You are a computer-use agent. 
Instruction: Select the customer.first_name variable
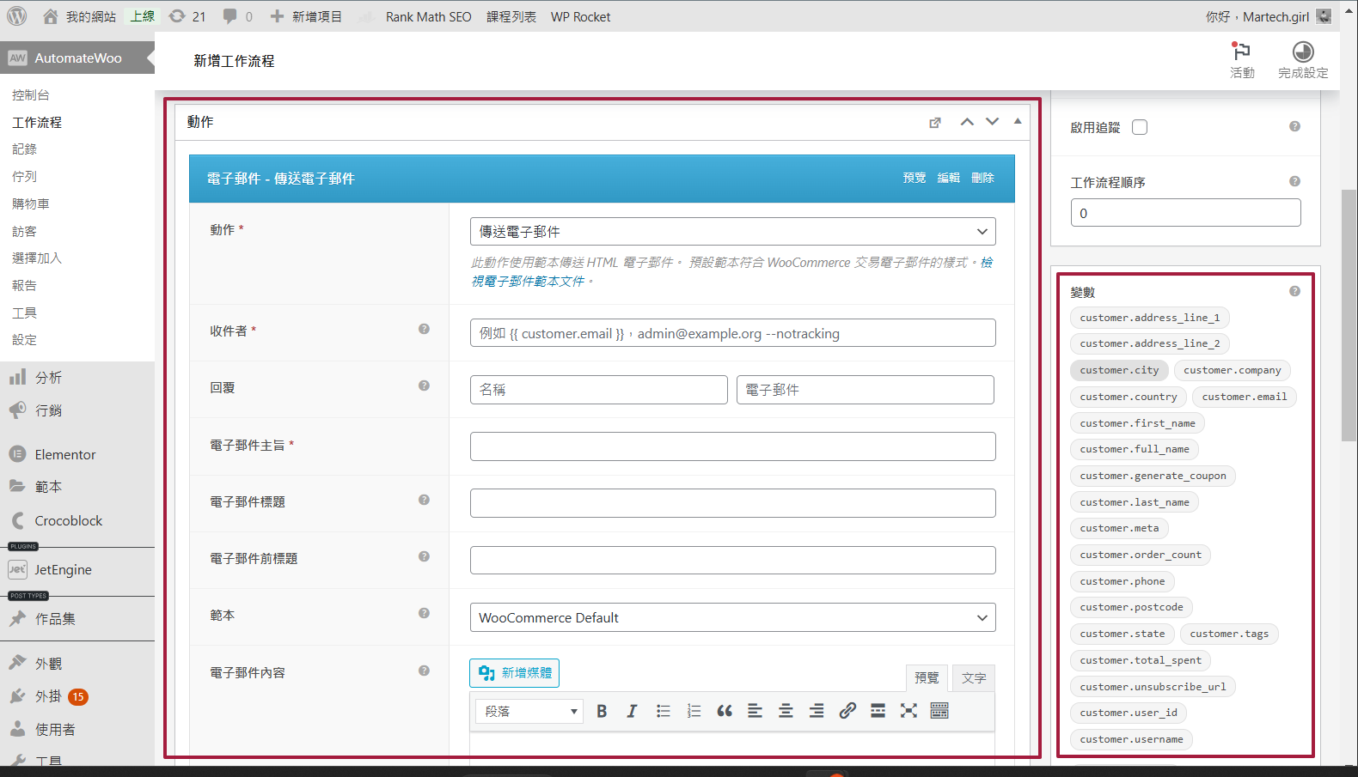point(1137,423)
